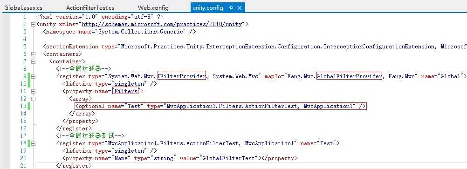Collapse the ActionFilterTest register on line 18
The height and width of the screenshot is (169, 467).
(34, 143)
